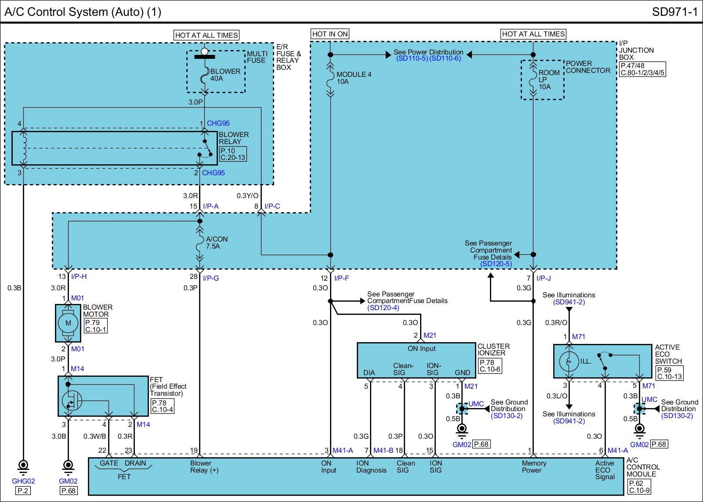Viewport: 703px width, 502px height.
Task: Follow the SD120-5 fuse details link
Action: (496, 264)
